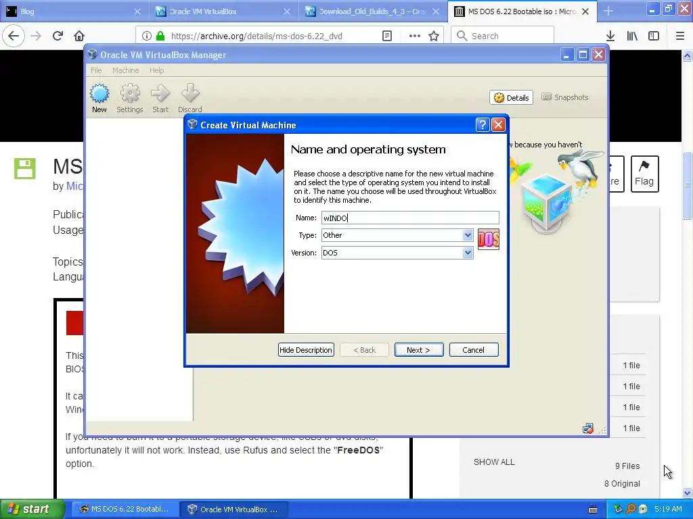Click the magnifier icon in system tray
Image resolution: width=693 pixels, height=519 pixels.
click(x=631, y=510)
